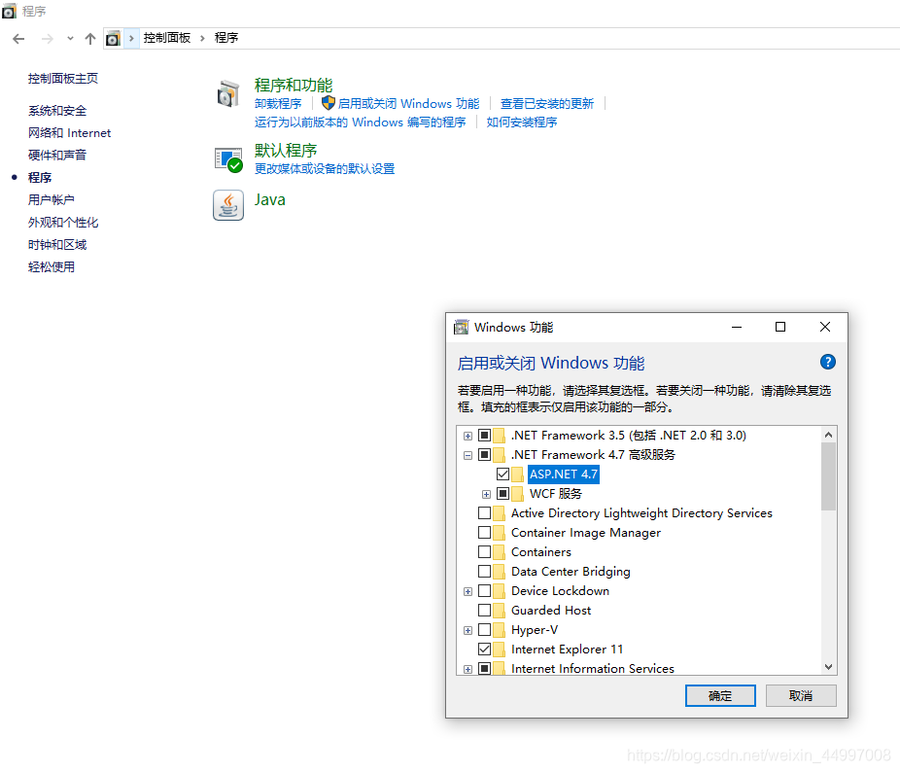Open 外观和个性化 category
This screenshot has height=773, width=900.
pos(63,223)
